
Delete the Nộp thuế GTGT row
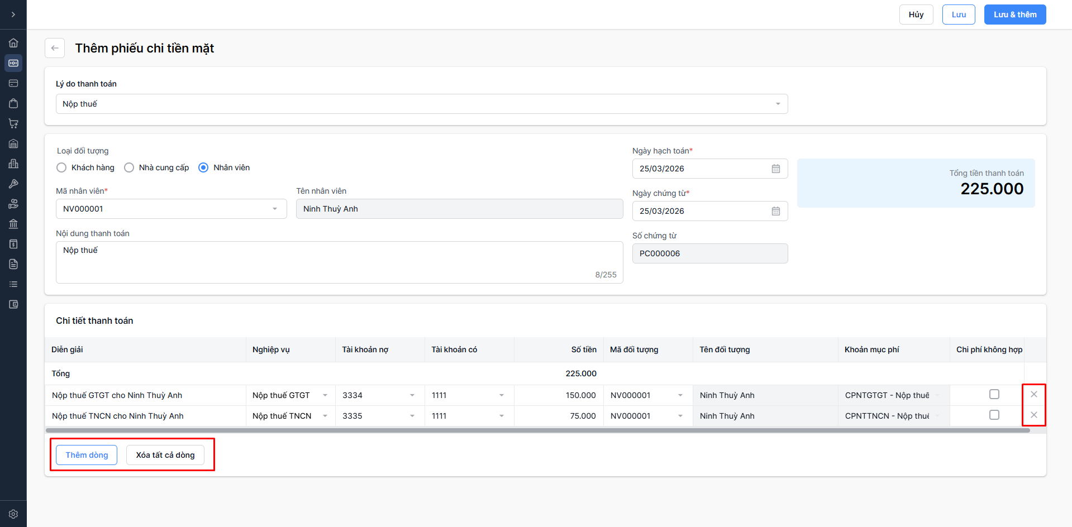coord(1034,395)
